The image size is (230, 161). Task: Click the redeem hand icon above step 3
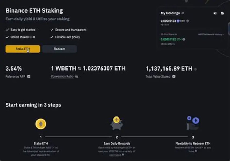[x=193, y=123]
